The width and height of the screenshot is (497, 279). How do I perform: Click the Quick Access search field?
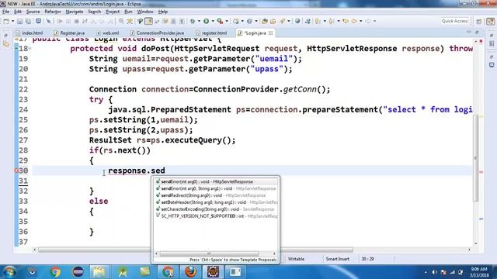[x=454, y=21]
